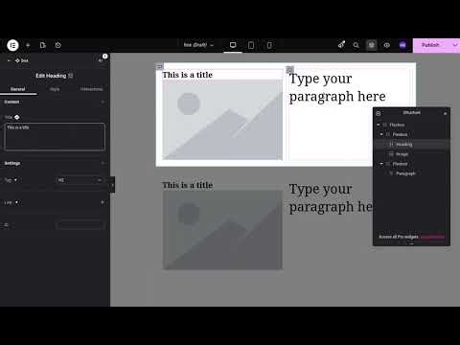Screen dimensions: 460x345
Task: Go back using the panel back arrow
Action: click(9, 60)
